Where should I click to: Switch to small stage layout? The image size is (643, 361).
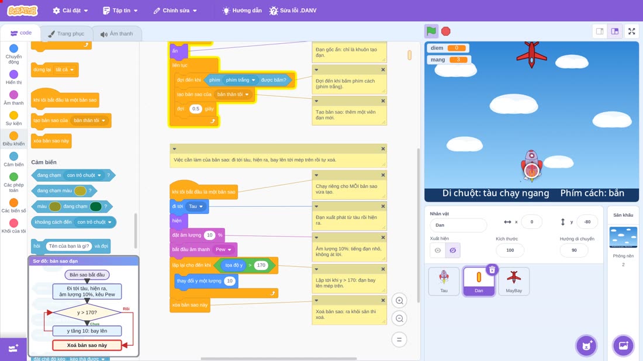600,31
